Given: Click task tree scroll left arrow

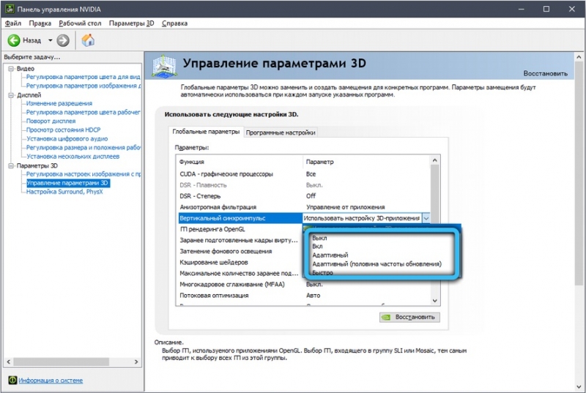Looking at the screenshot, I should click(x=9, y=362).
